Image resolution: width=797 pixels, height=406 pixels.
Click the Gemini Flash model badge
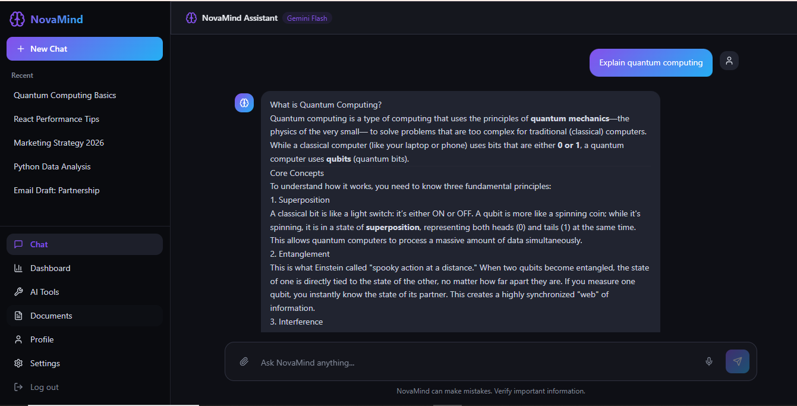point(307,18)
